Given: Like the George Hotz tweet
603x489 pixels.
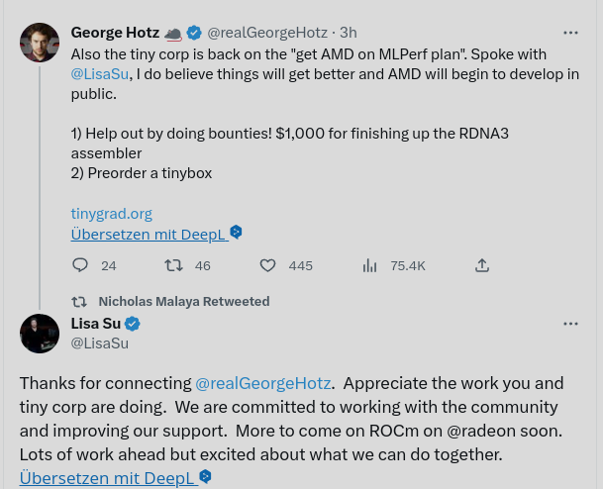Looking at the screenshot, I should [267, 265].
